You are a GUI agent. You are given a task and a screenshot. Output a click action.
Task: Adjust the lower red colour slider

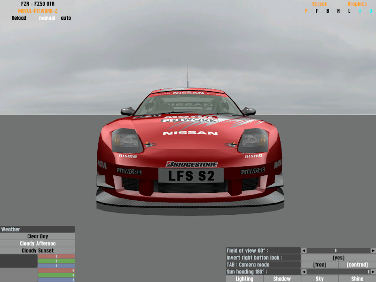[56, 271]
